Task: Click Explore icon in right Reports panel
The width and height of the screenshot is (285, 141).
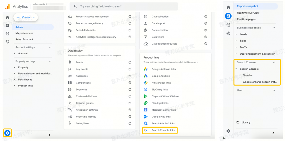Action: tap(229, 25)
